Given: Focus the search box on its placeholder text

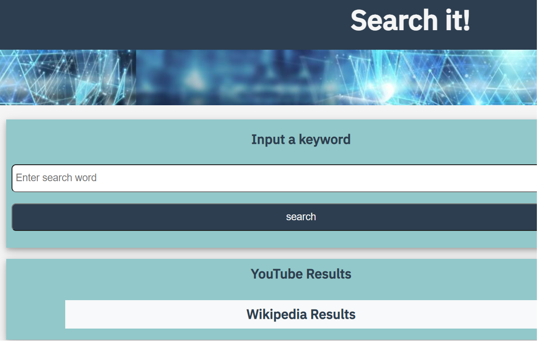Looking at the screenshot, I should point(56,178).
